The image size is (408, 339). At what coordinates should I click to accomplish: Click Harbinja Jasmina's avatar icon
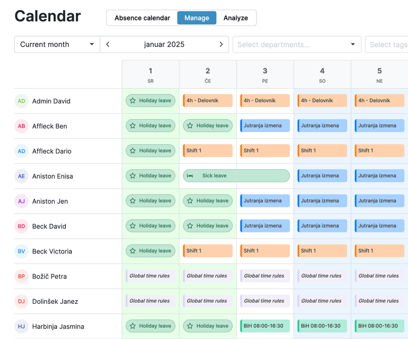pos(21,326)
